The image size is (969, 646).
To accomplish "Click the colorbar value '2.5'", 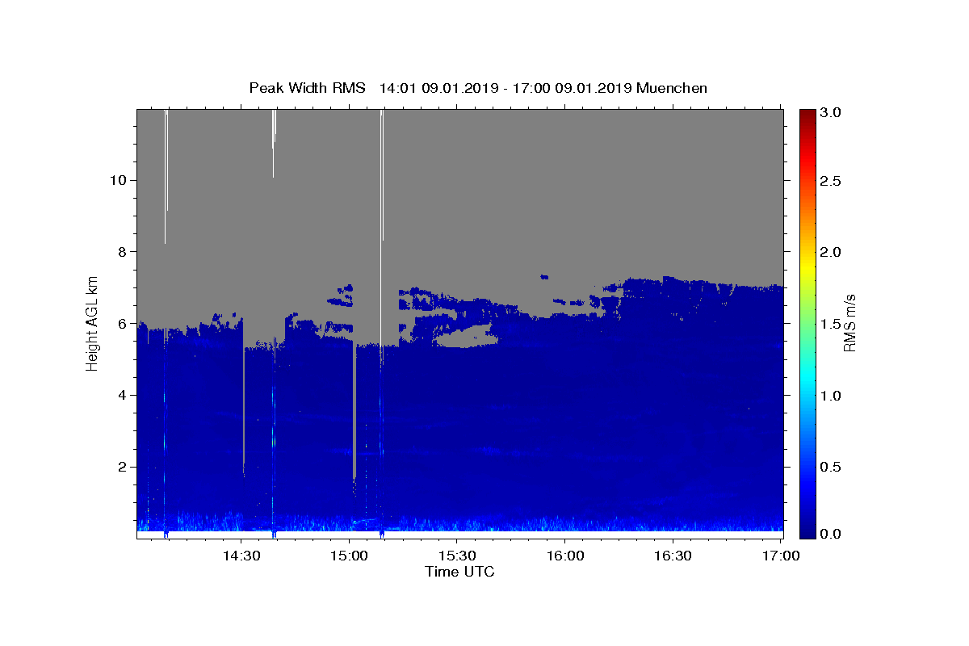I will pos(831,181).
